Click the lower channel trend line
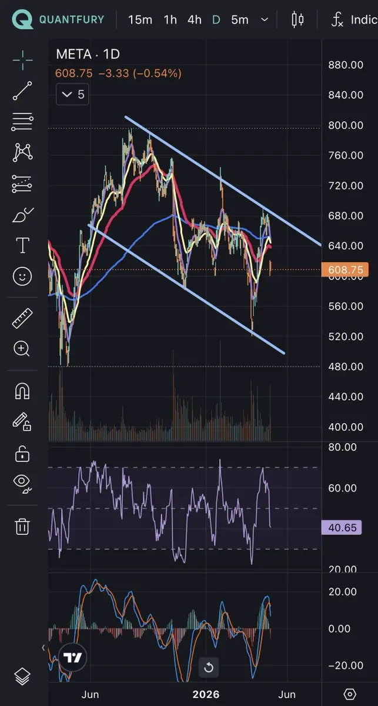This screenshot has width=378, height=706. point(186,289)
